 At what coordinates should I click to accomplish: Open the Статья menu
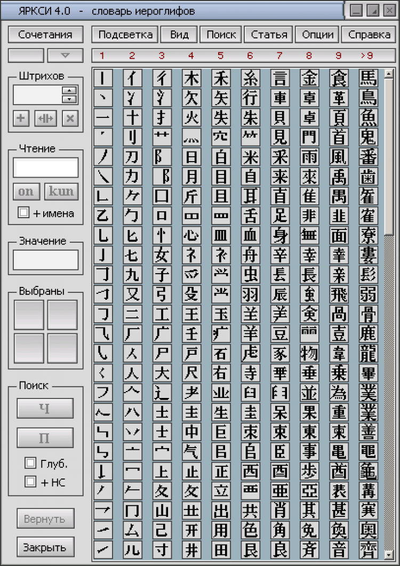269,35
